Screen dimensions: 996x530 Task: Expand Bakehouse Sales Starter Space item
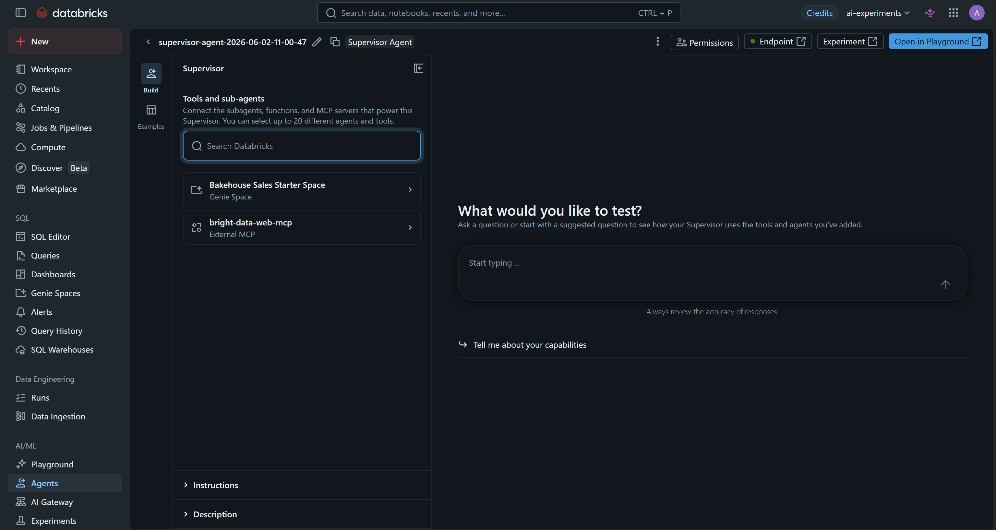pos(302,190)
